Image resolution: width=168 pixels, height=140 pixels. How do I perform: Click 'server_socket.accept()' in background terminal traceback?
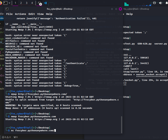coord(152,75)
